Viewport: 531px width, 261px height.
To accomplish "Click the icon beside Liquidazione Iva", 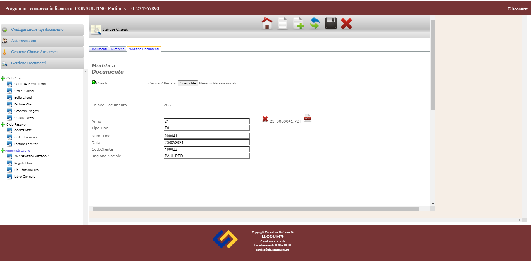I will pos(9,170).
